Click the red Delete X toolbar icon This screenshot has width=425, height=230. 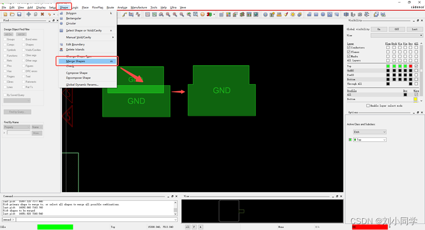tap(42, 14)
